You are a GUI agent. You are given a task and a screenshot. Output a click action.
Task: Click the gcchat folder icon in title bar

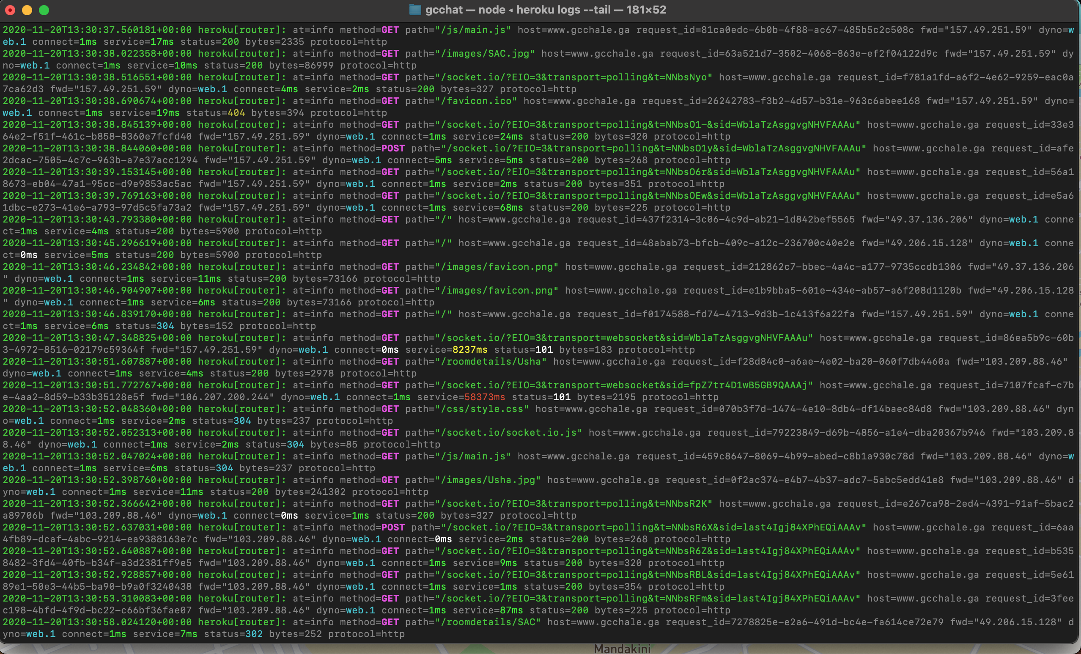point(414,10)
